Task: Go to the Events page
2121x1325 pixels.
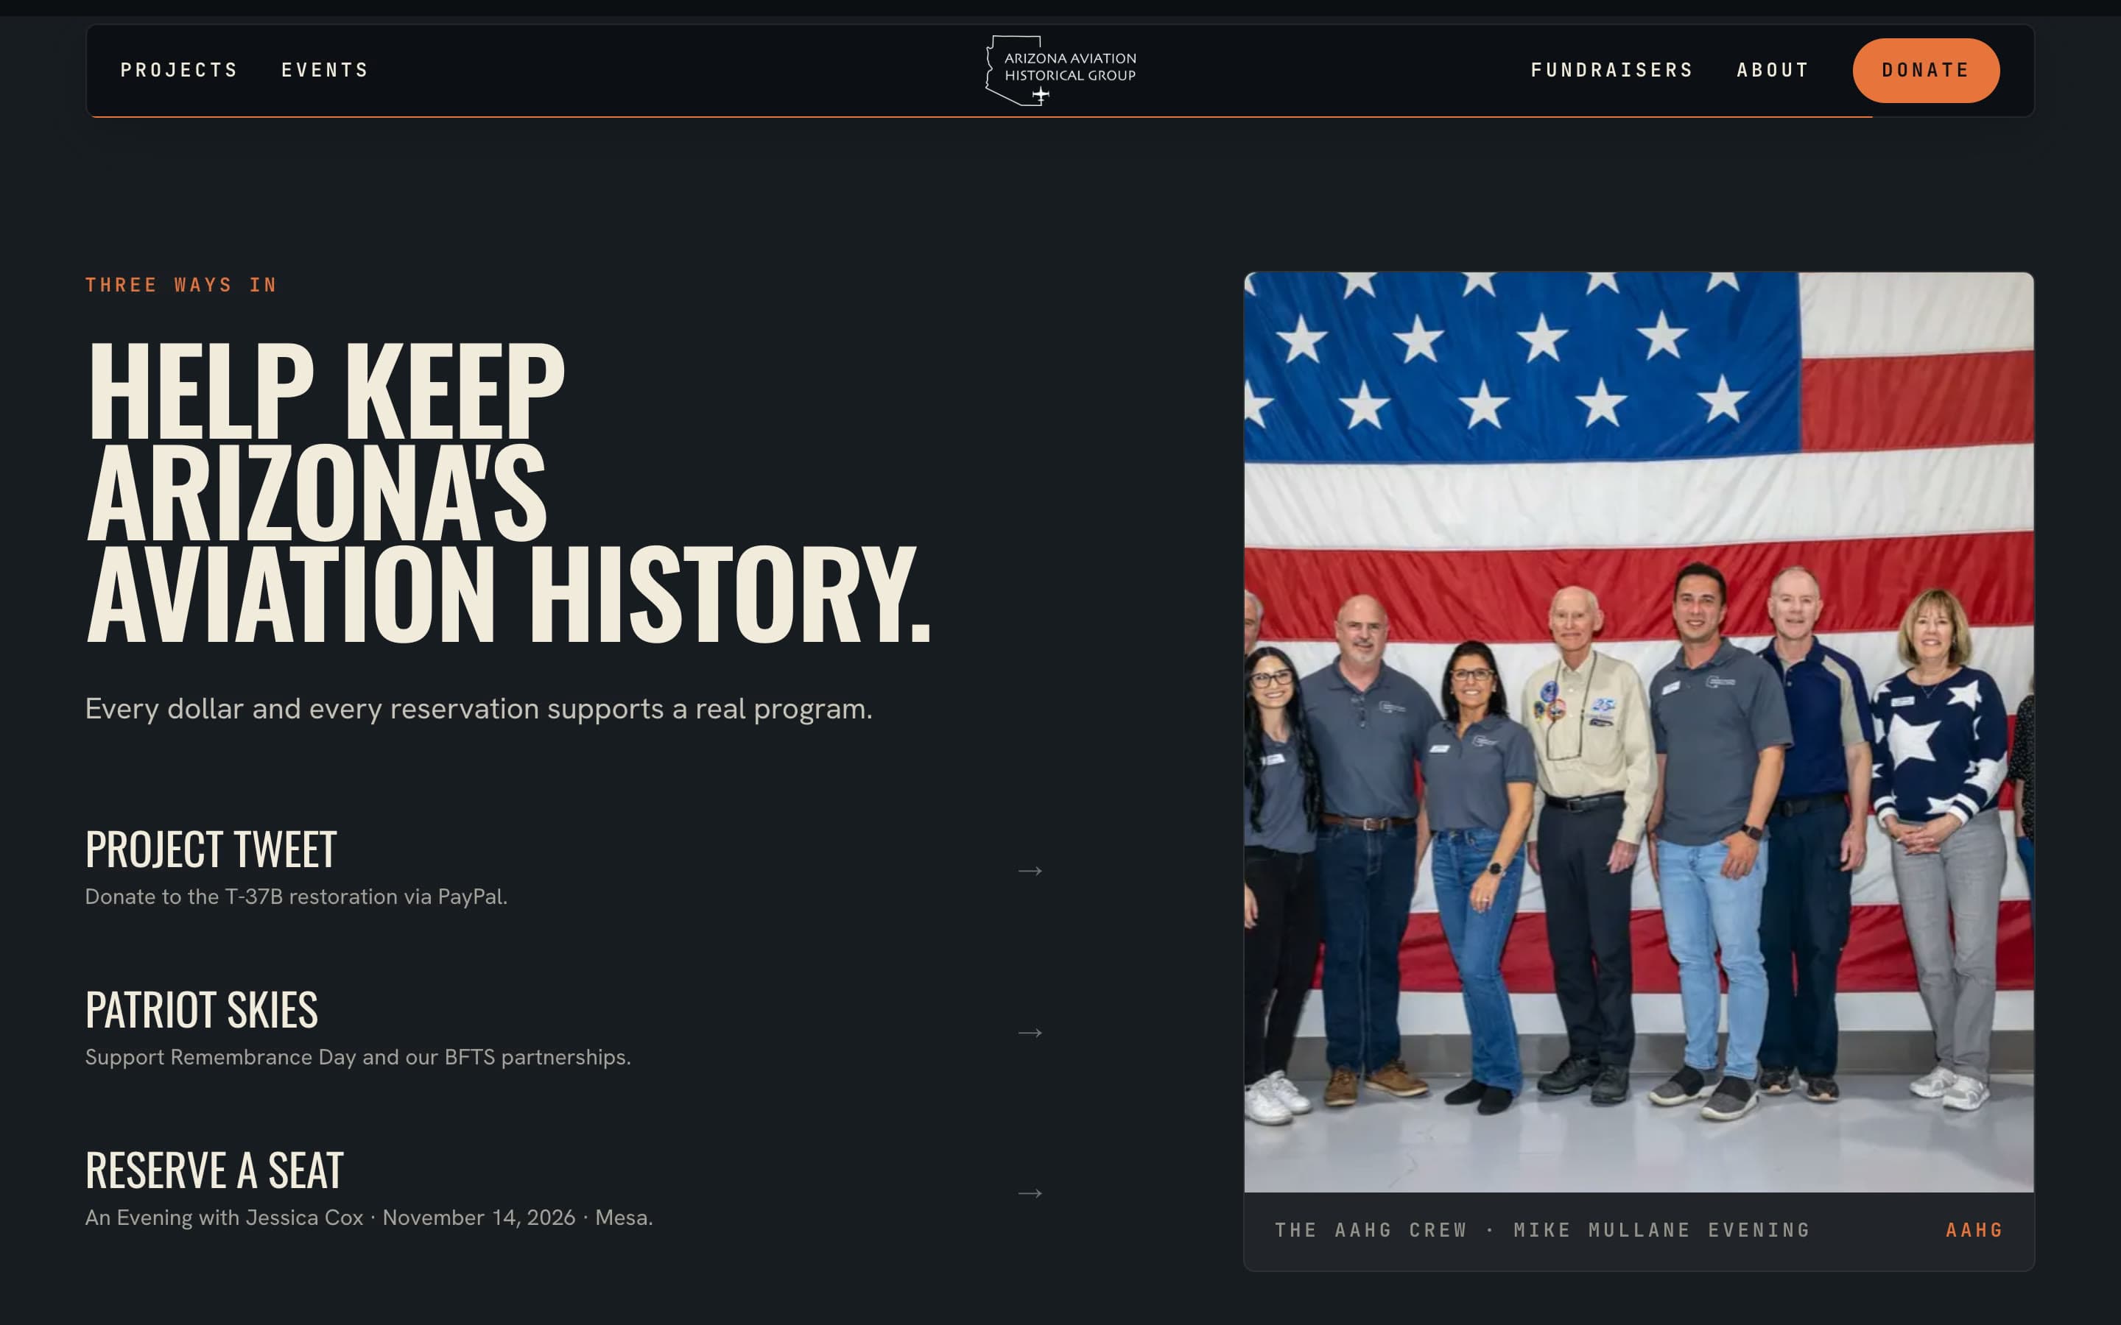Action: coord(326,70)
